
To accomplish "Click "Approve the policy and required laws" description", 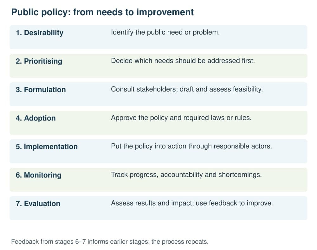I will (181, 118).
